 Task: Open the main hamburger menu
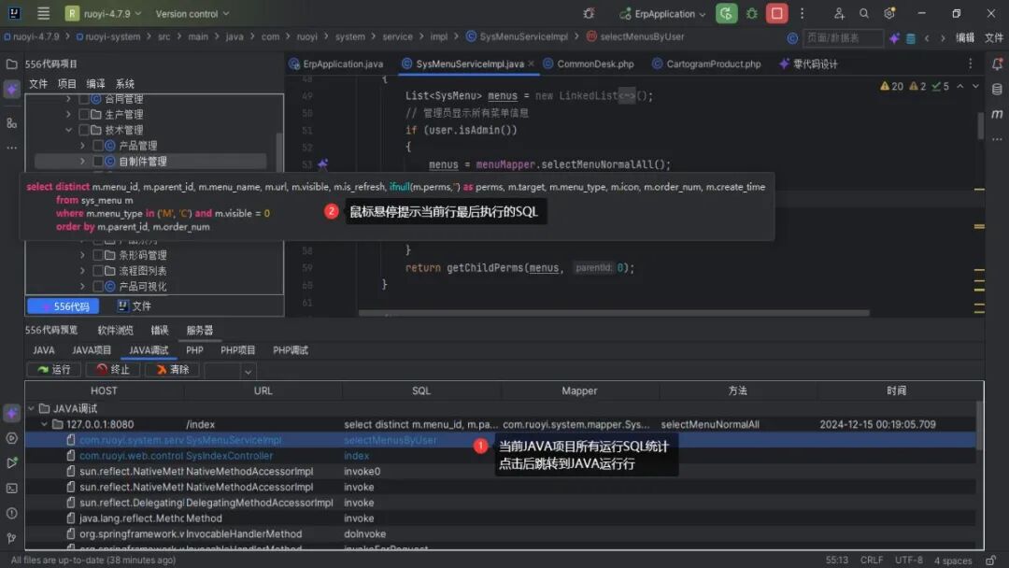pos(43,13)
